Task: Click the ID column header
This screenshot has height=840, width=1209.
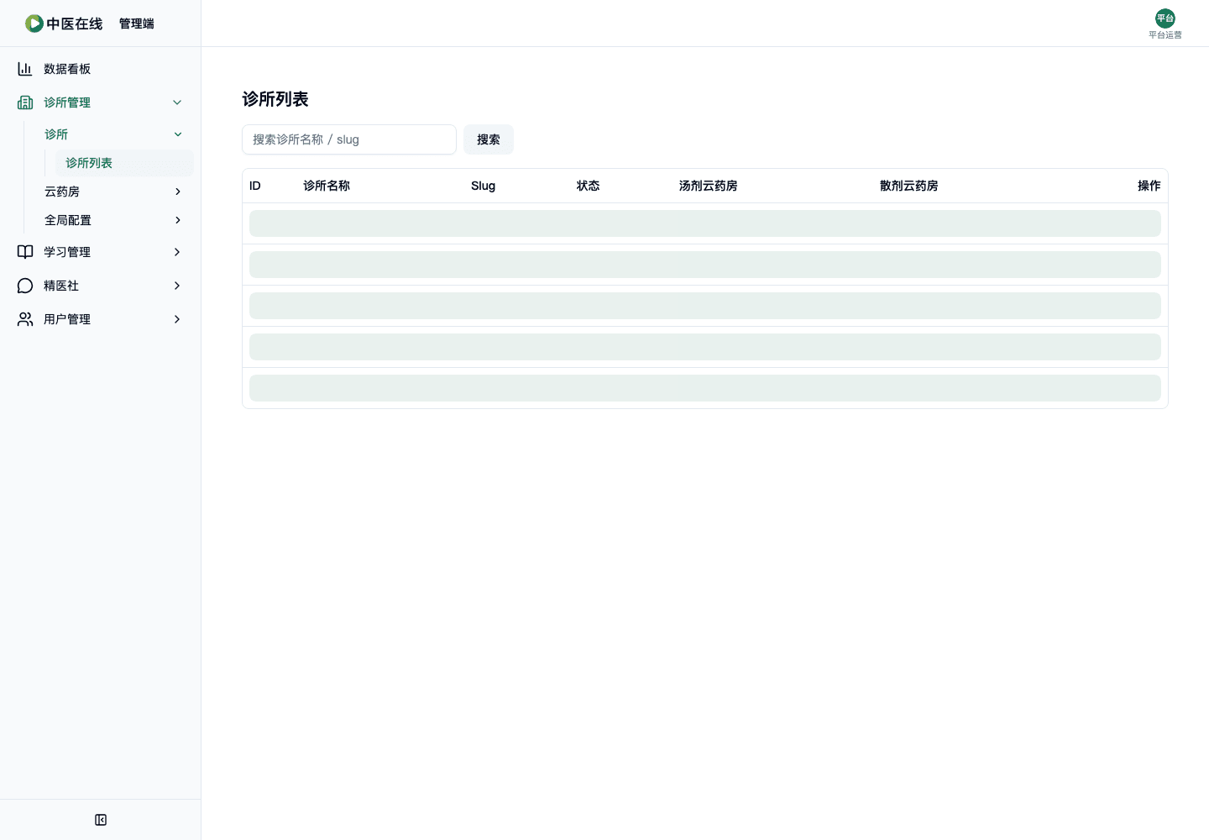Action: [x=255, y=186]
